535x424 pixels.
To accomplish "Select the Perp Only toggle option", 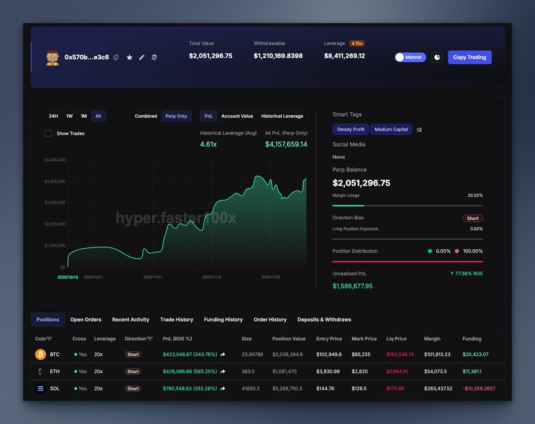I will 177,116.
